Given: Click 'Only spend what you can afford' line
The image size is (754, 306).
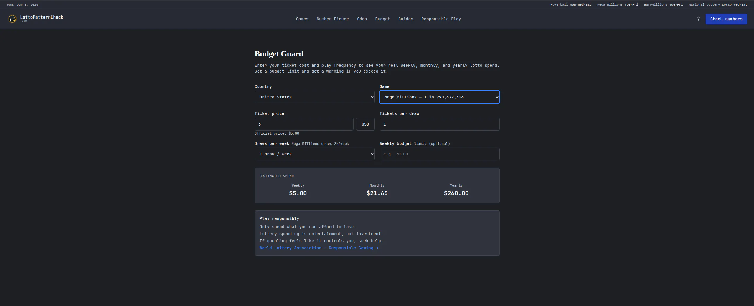Looking at the screenshot, I should click(308, 227).
